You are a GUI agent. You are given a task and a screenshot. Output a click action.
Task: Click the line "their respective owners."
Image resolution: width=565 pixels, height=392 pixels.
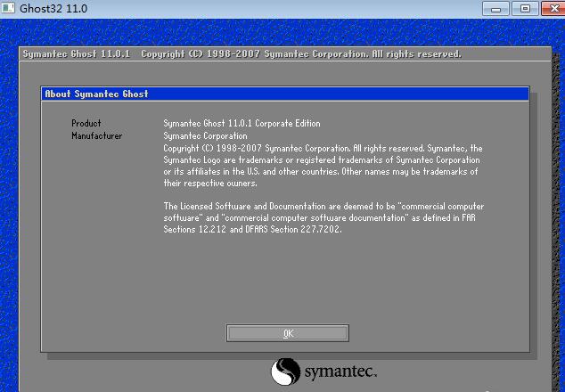point(210,183)
